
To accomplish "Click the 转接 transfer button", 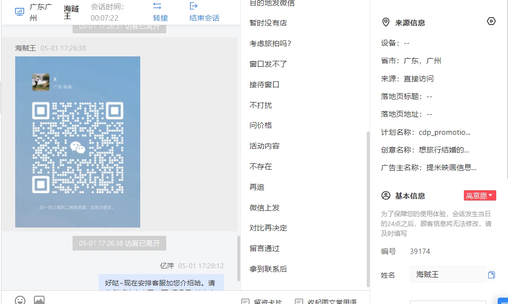I will click(x=160, y=12).
